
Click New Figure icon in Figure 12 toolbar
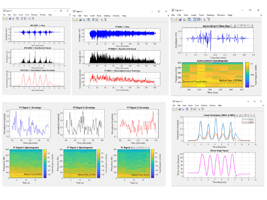click(173, 109)
